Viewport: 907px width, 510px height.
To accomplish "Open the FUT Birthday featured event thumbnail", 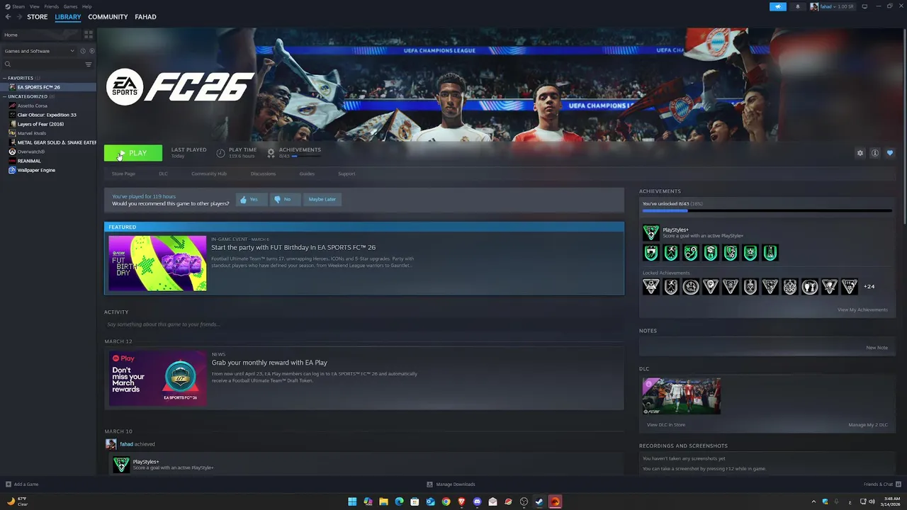I will (157, 263).
